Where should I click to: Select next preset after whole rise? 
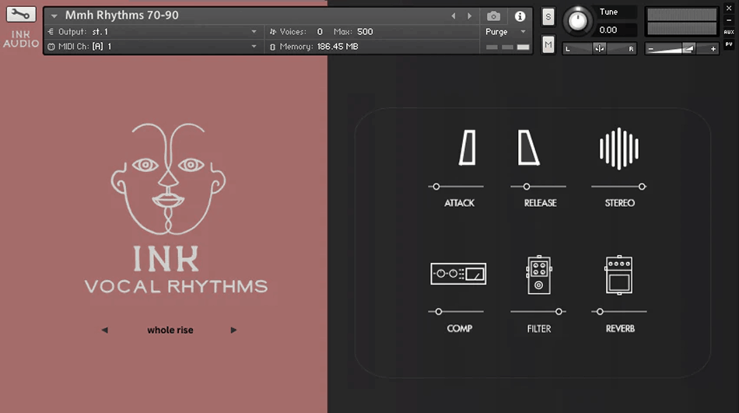pos(233,330)
